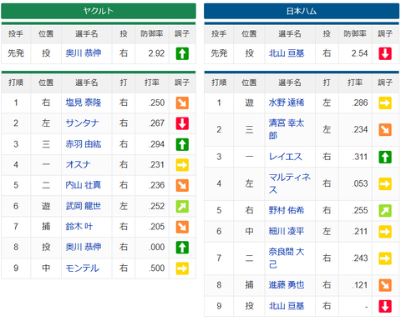
Task: Click batting average .294 in 赤羽 由紘 row
Action: [x=157, y=144]
